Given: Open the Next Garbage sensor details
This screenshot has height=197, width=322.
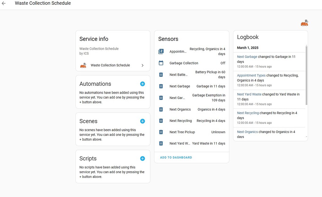Looking at the screenshot, I should [180, 86].
